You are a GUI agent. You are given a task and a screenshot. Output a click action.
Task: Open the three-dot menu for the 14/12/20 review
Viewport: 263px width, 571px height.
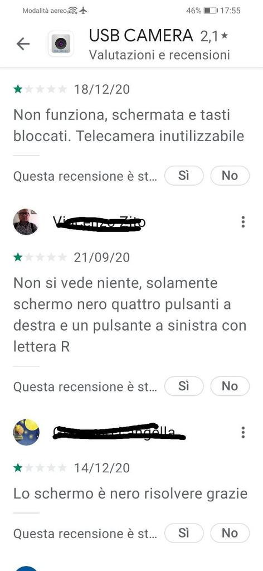point(243,432)
